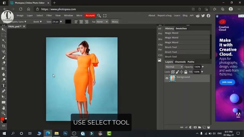
Task: Select the Gradient tool
Action: click(3, 68)
